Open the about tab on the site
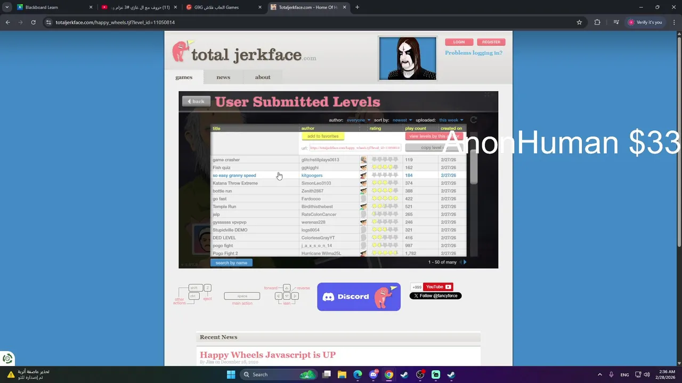Screen dimensions: 682x383 [x=263, y=77]
